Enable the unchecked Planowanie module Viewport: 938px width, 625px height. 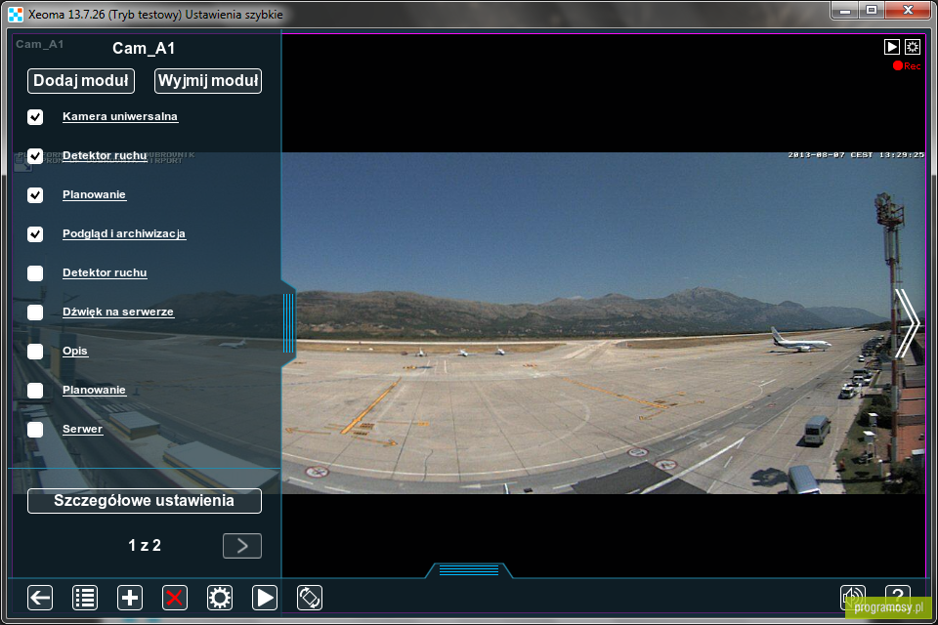[x=35, y=390]
